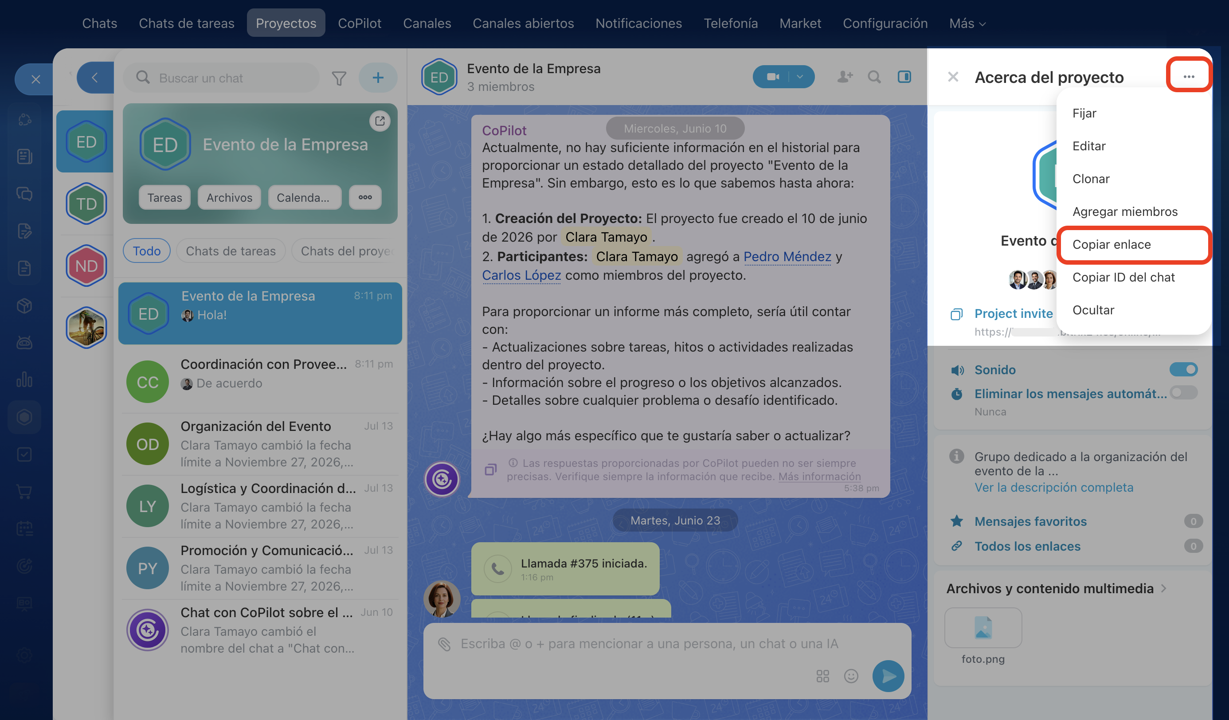Click the bar chart icon in the left rail
This screenshot has width=1229, height=720.
click(24, 380)
